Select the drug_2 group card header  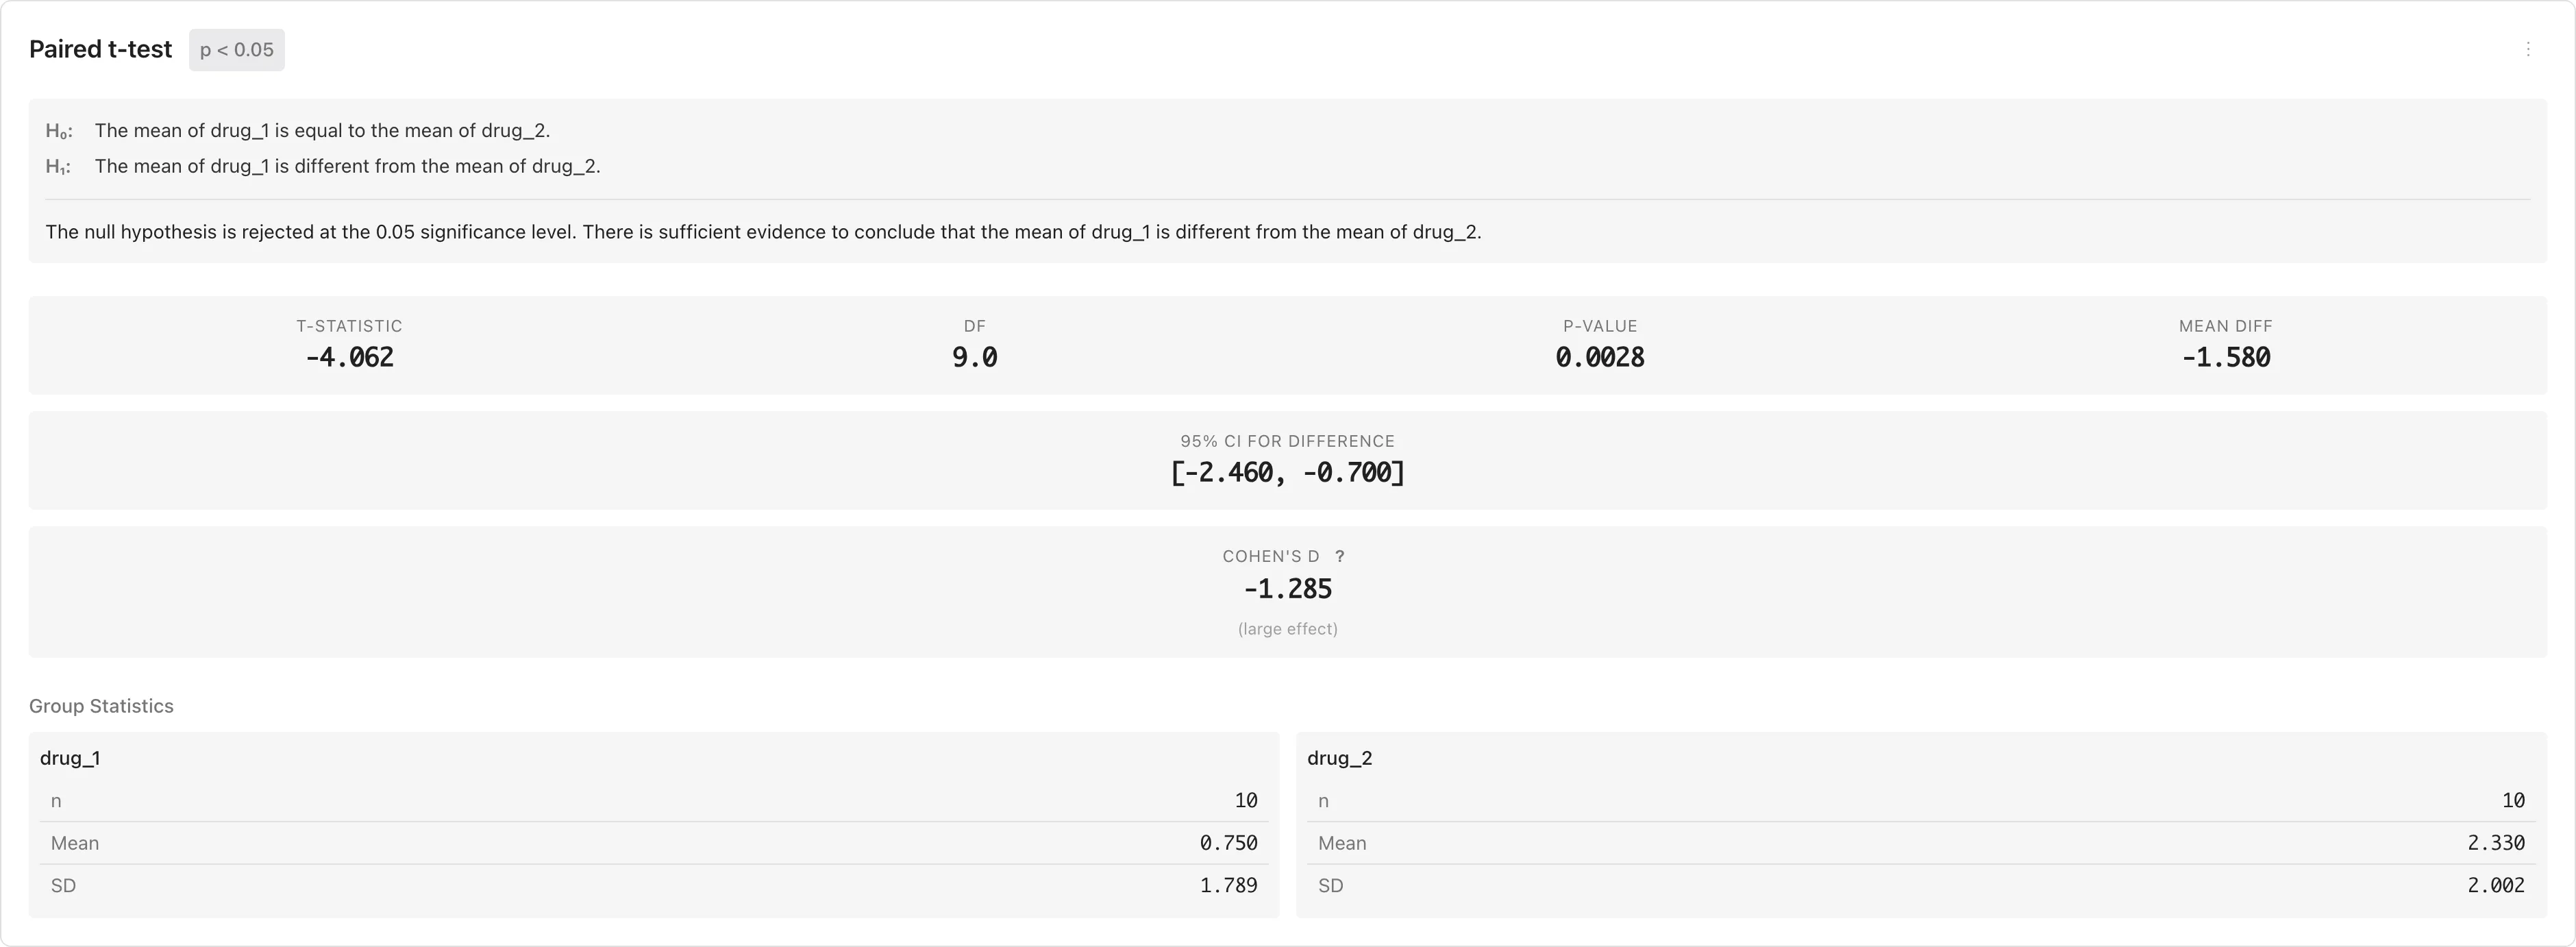[x=1339, y=758]
